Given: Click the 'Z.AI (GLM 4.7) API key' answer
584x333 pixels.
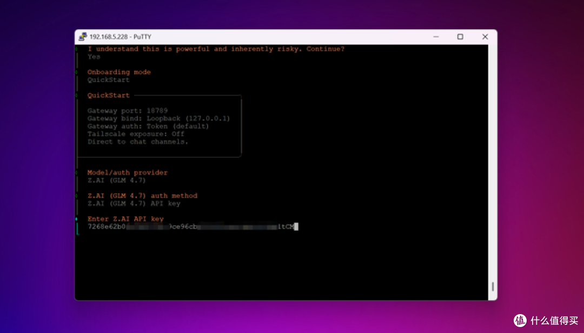Looking at the screenshot, I should point(134,203).
